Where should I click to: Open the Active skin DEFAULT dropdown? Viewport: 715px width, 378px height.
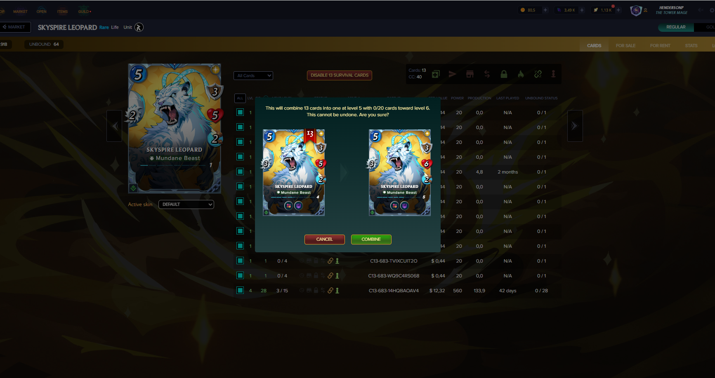[186, 204]
